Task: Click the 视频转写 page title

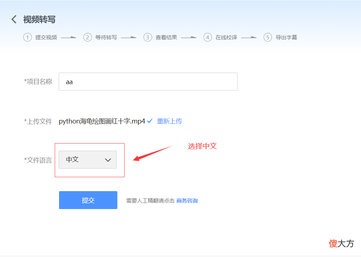Action: coord(39,19)
